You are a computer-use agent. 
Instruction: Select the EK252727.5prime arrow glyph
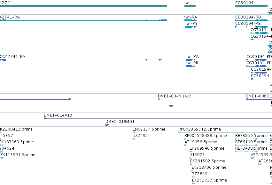[194, 183]
